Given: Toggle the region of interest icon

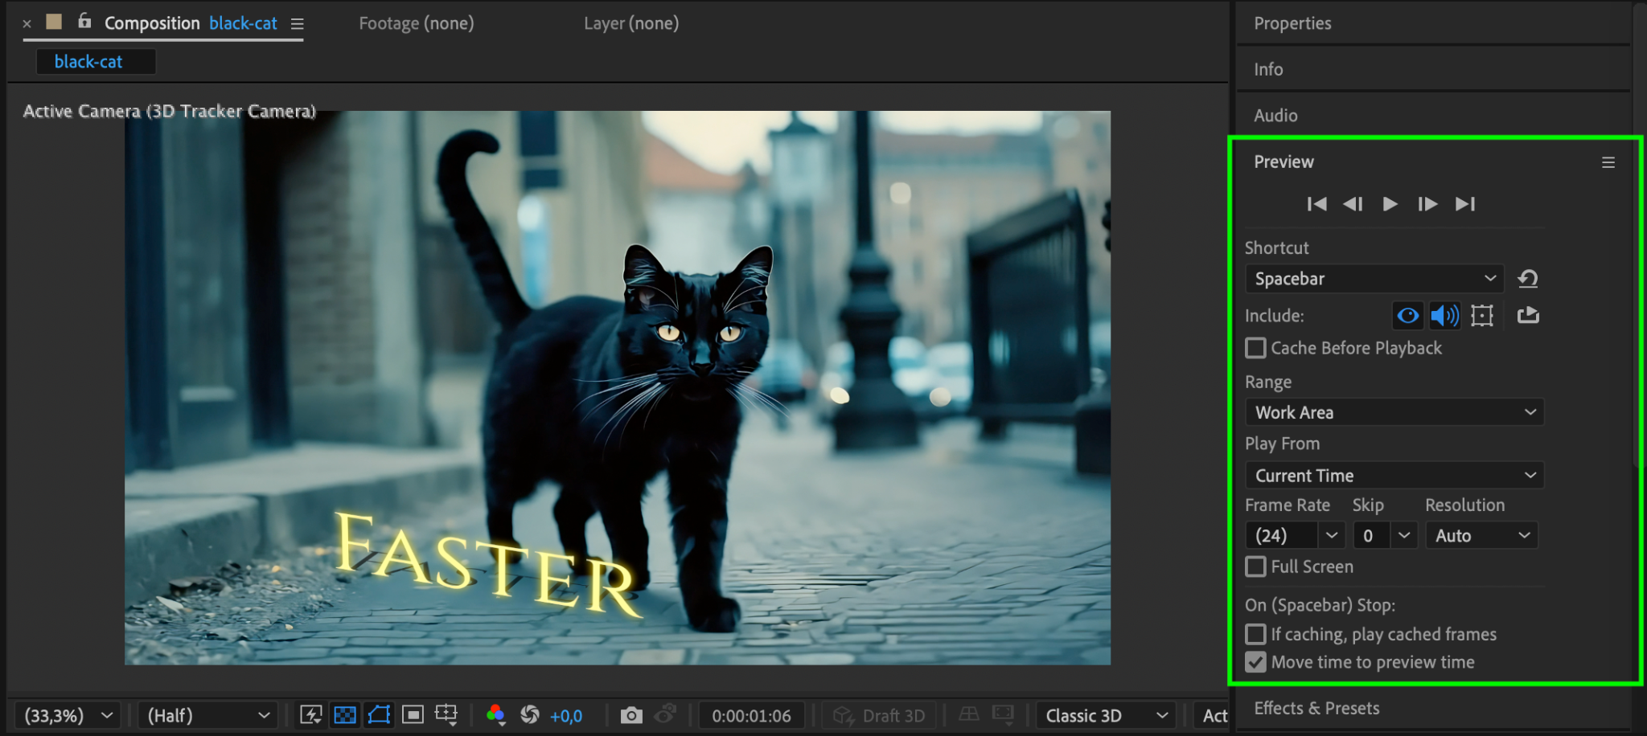Looking at the screenshot, I should tap(413, 715).
